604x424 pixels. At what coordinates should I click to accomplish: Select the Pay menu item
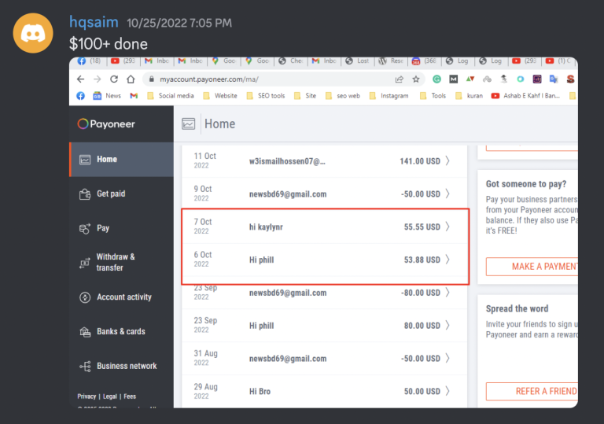coord(103,228)
